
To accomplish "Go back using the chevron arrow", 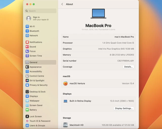I will point(62,4).
